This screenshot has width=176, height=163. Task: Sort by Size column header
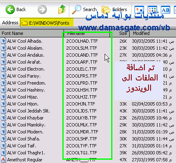tap(120, 33)
